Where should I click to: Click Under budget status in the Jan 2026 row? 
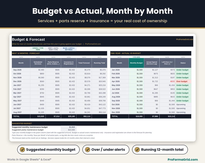click(183, 70)
